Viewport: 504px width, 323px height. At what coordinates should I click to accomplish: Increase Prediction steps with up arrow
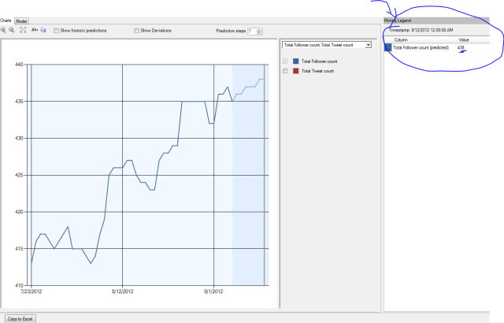coord(259,30)
